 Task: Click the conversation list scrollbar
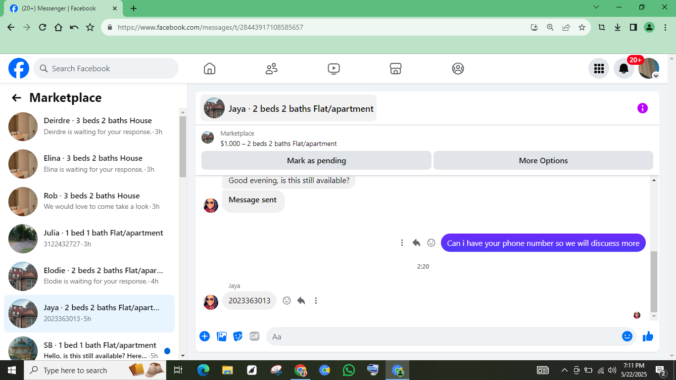(183, 146)
